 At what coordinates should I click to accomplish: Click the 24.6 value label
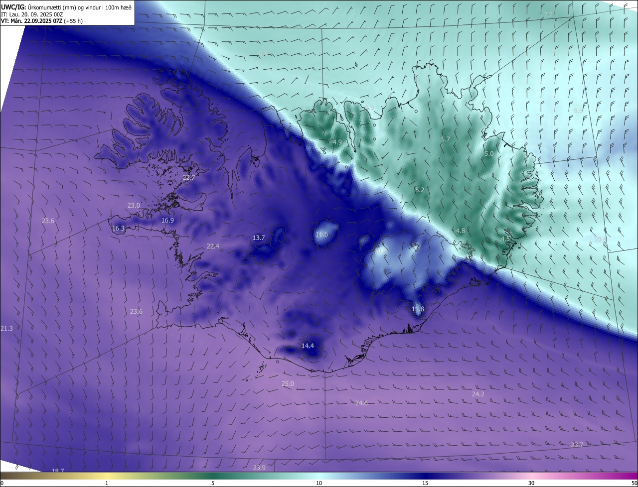tap(361, 403)
